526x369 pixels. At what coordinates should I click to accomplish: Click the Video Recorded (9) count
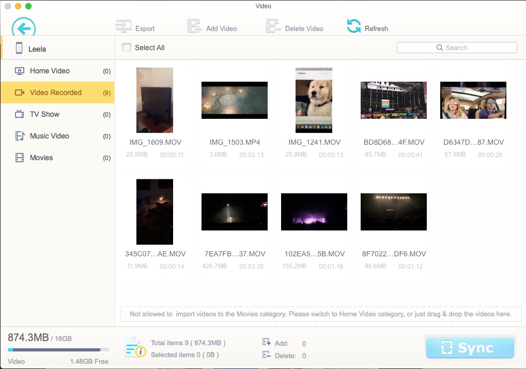coord(106,93)
